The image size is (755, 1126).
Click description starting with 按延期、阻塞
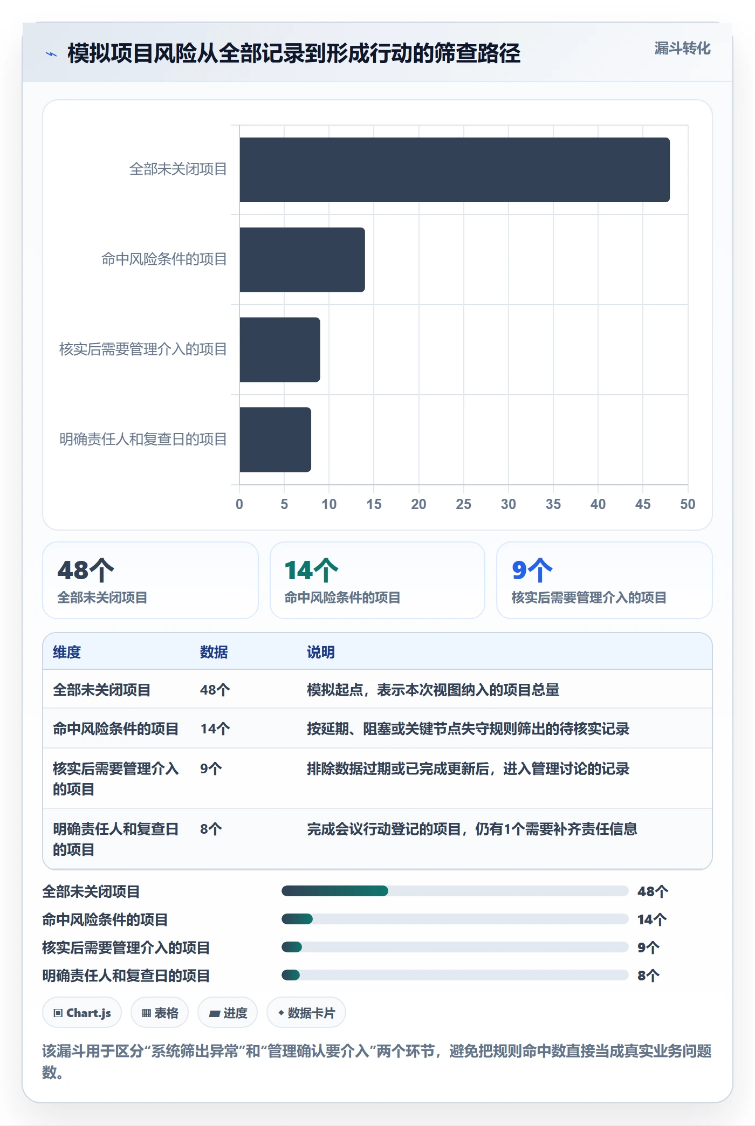pos(468,729)
